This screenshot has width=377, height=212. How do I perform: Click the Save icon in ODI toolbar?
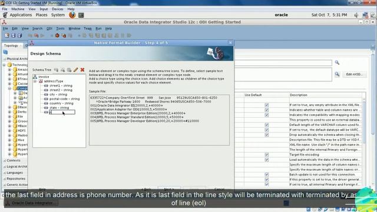point(13,35)
